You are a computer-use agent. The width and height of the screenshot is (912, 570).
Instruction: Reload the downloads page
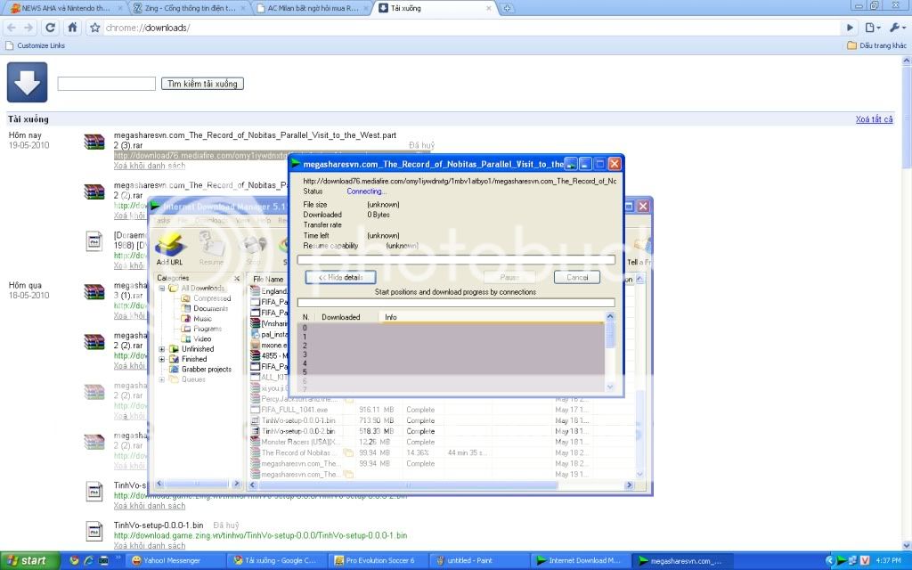coord(51,28)
